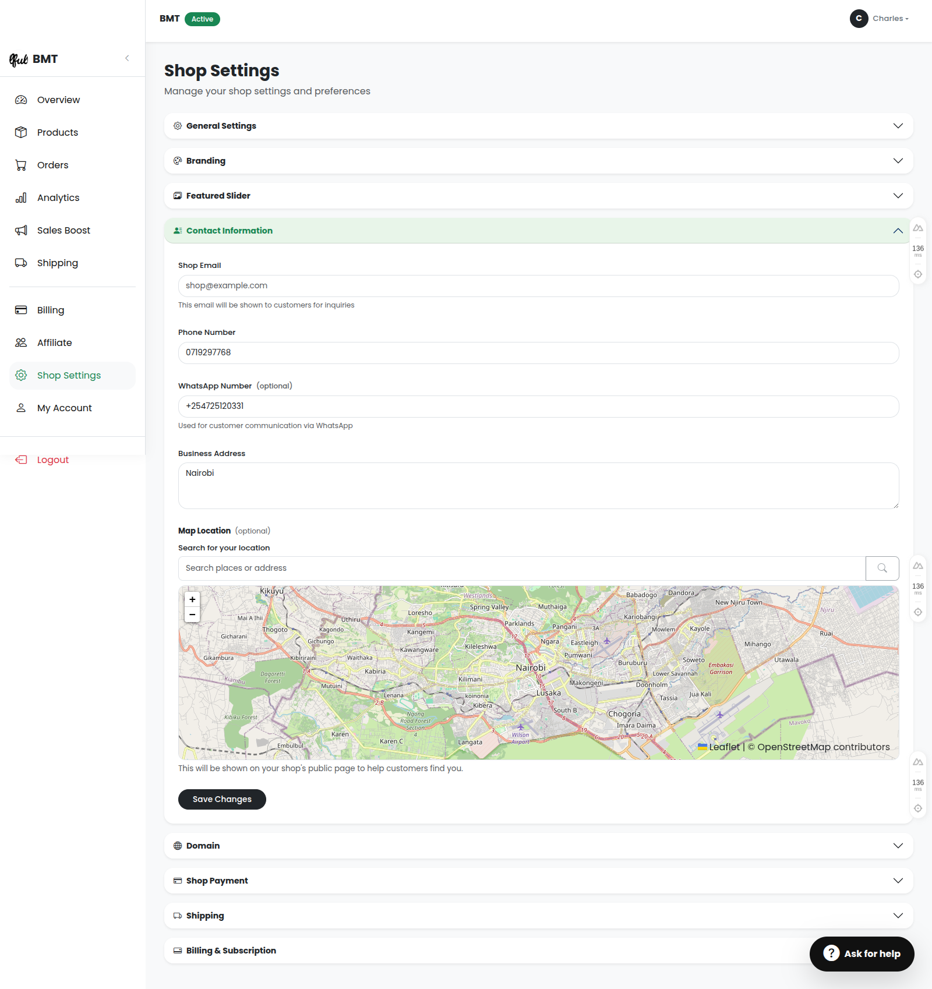Viewport: 932px width, 989px height.
Task: Click the map search magnifier icon
Action: pos(882,568)
